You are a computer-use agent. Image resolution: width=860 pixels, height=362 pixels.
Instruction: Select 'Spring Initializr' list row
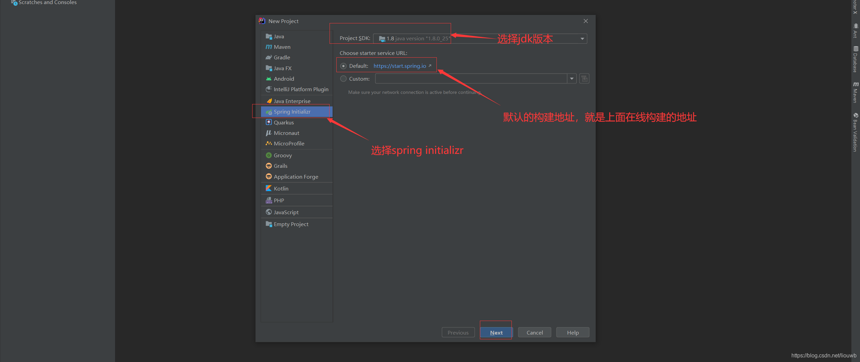[x=297, y=112]
